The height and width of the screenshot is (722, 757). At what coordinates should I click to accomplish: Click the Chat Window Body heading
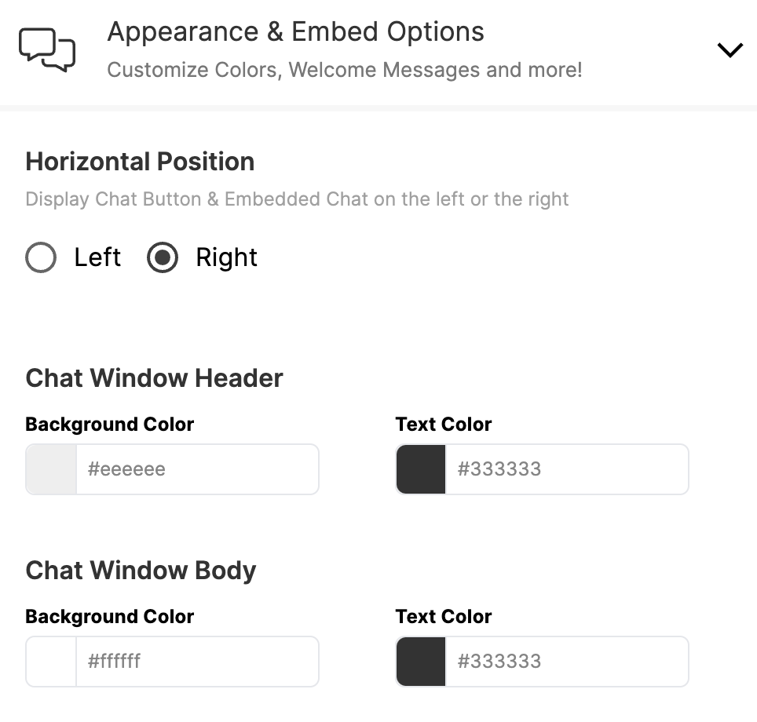pyautogui.click(x=141, y=571)
